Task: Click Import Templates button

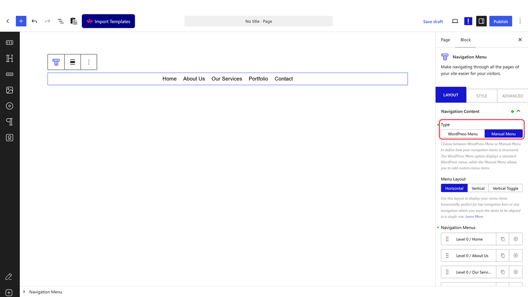Action: click(x=108, y=21)
